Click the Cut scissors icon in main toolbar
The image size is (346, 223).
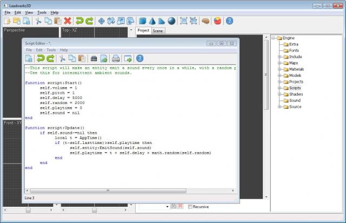pos(39,21)
